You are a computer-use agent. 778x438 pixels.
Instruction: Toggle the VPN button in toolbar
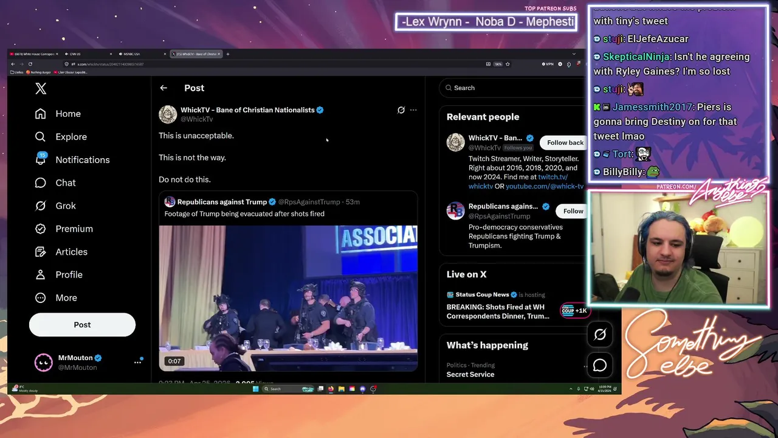tap(548, 64)
